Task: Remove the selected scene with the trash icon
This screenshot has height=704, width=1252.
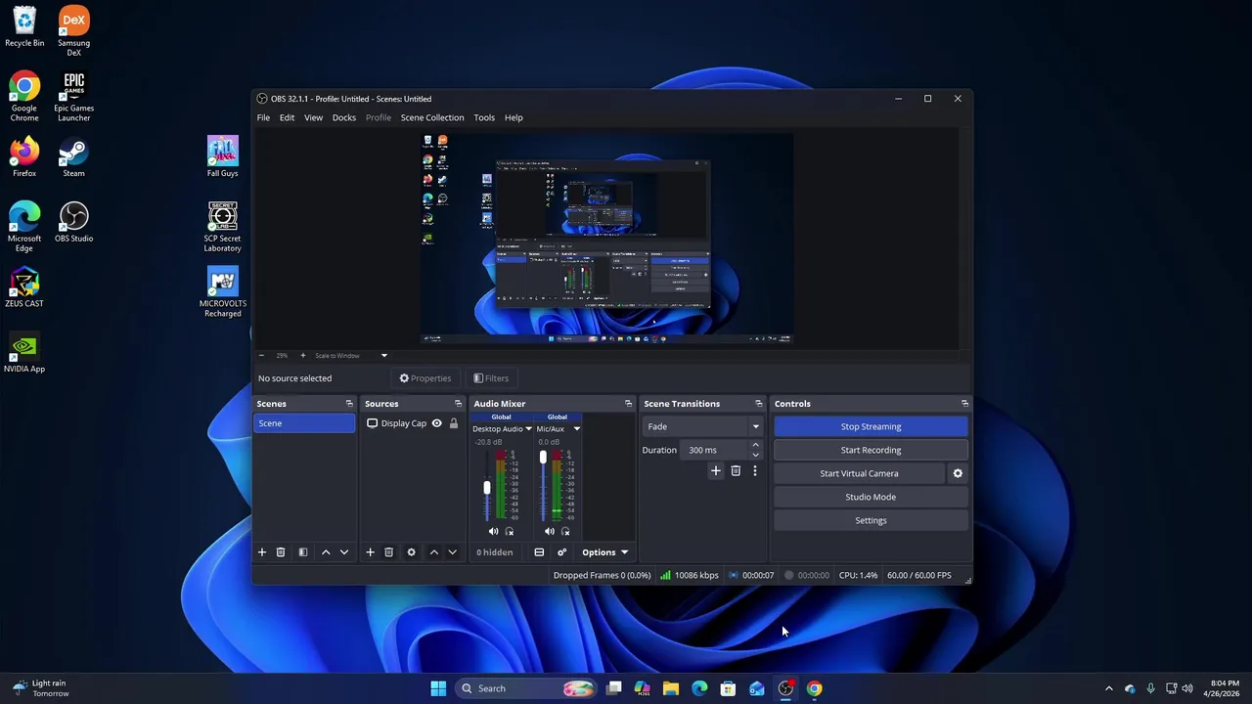Action: [281, 552]
